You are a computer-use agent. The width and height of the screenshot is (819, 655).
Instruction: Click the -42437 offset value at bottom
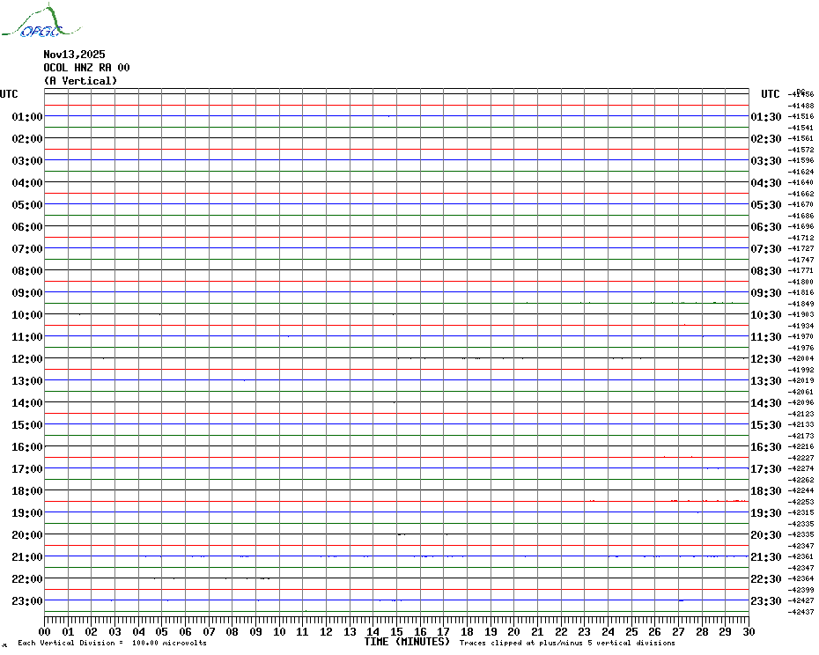click(x=801, y=612)
